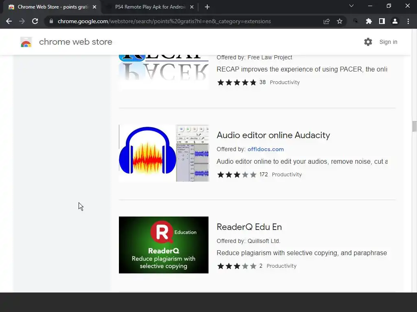The width and height of the screenshot is (417, 312).
Task: Click the Sign in link
Action: (x=388, y=42)
